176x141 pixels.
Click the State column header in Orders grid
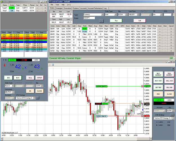click(84, 26)
